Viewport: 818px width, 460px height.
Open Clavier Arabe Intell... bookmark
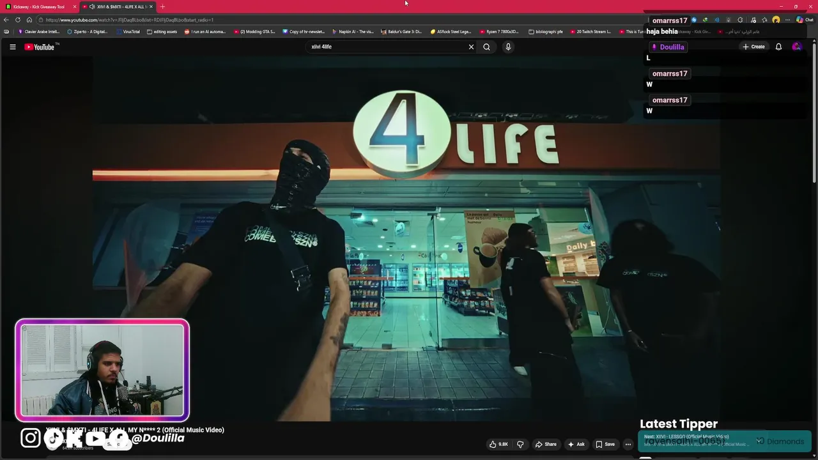click(x=39, y=31)
